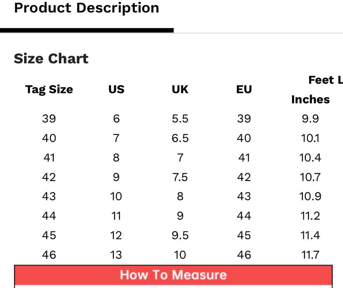Select tag size 42 cell
Screen dimensions: 343x288
[49, 177]
